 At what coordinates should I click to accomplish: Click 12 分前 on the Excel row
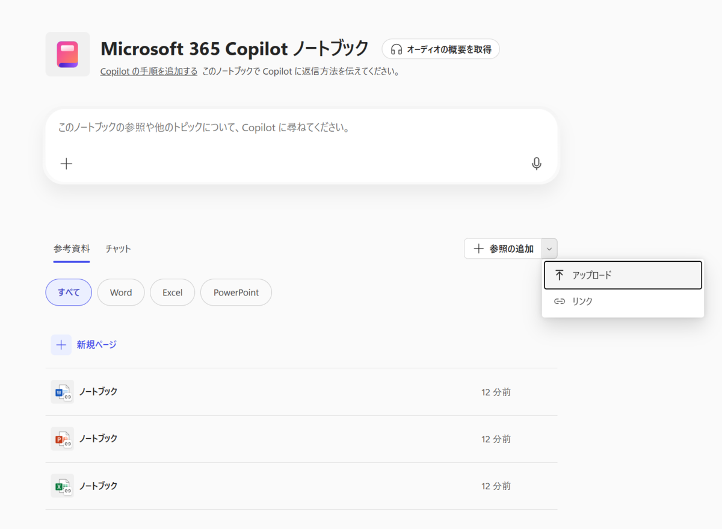tap(496, 486)
